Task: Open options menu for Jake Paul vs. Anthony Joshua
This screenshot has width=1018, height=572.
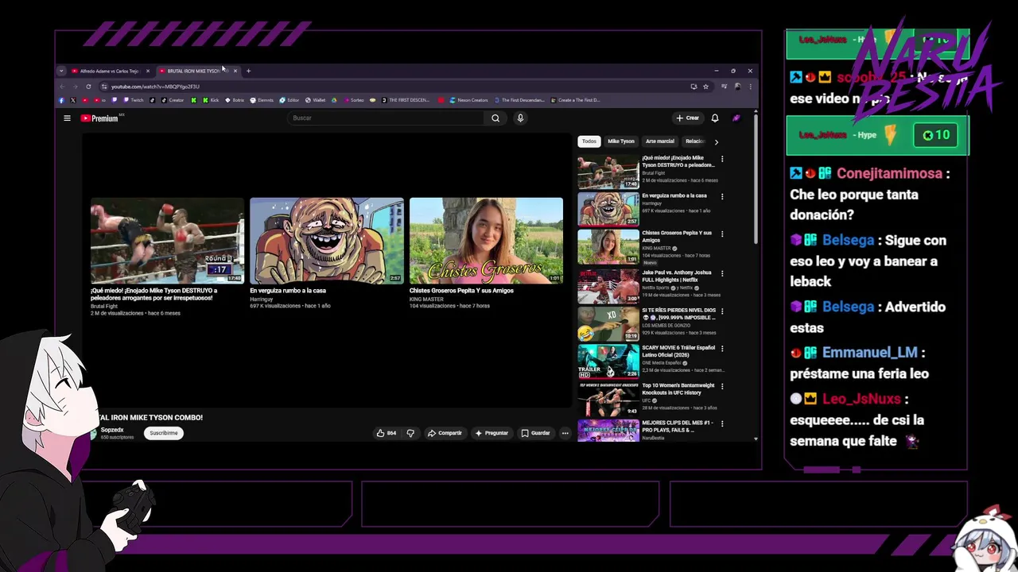Action: point(722,272)
